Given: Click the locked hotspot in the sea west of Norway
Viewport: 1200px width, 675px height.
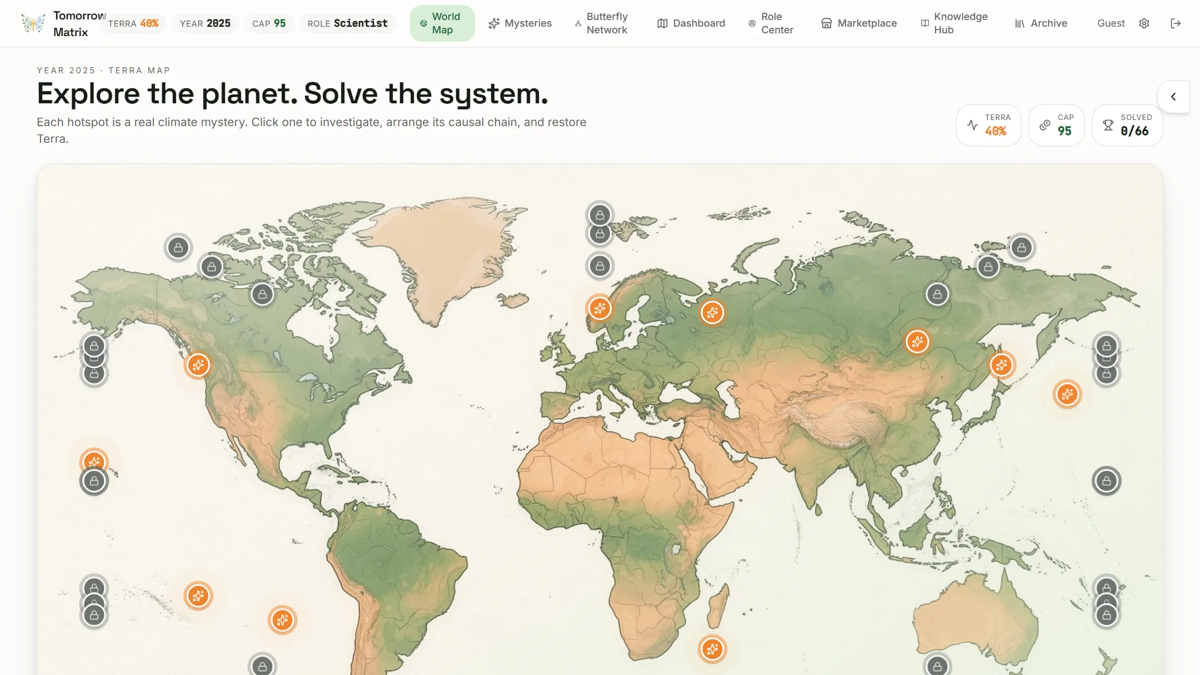Looking at the screenshot, I should (600, 266).
